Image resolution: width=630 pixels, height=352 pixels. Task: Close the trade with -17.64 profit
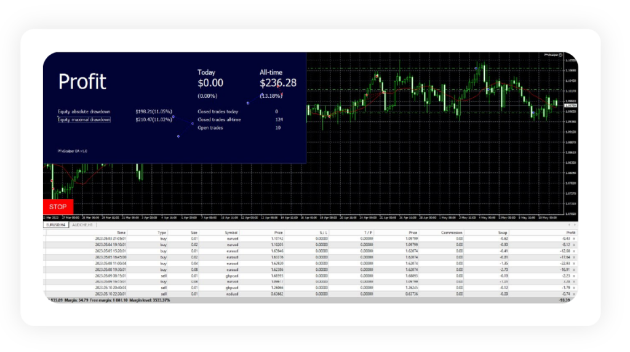tap(573, 257)
